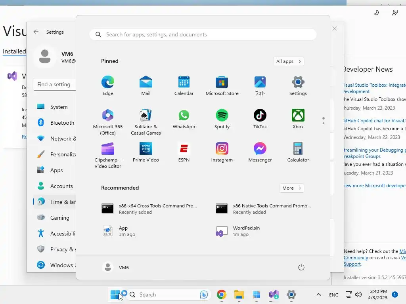Viewport: 406px width, 304px height.
Task: Open the VM6 user account menu
Action: click(x=116, y=267)
